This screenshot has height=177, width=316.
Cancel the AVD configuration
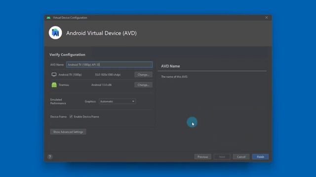(241, 157)
